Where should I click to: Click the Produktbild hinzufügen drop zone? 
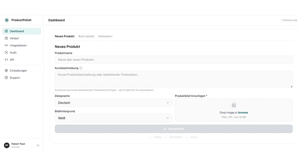pos(234,110)
